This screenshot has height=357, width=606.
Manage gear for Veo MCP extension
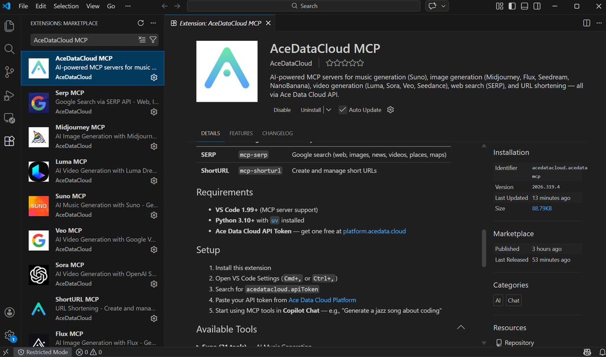pyautogui.click(x=154, y=249)
